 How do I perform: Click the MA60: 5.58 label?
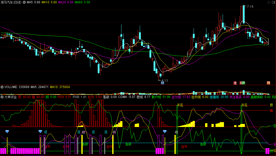click(82, 2)
